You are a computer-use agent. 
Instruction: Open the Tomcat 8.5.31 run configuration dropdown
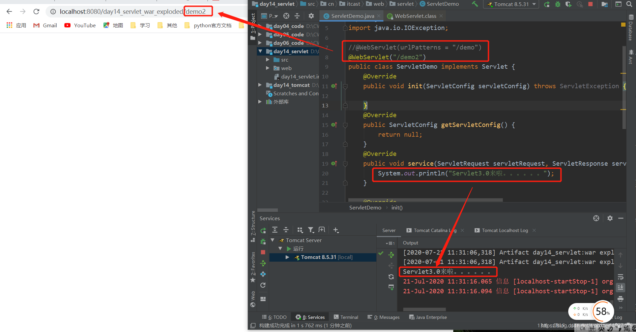[512, 4]
